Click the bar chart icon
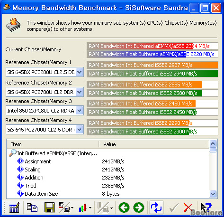The width and height of the screenshot is (224, 217). point(82,208)
